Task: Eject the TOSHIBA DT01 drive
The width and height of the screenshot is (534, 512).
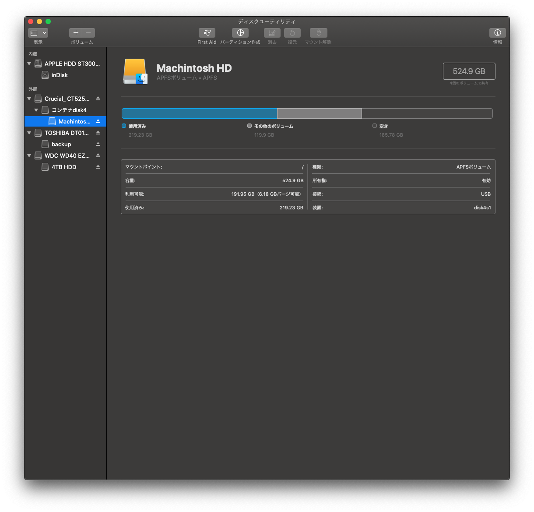Action: tap(98, 133)
